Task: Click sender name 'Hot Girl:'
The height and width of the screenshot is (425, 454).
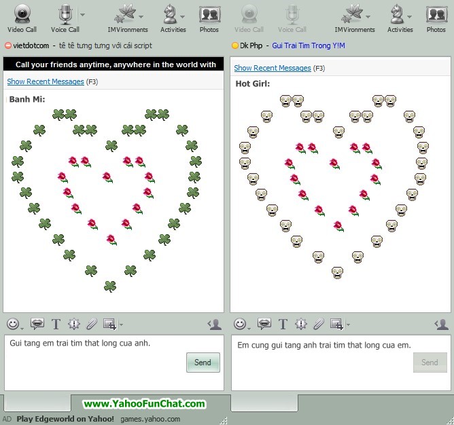Action: tap(252, 84)
